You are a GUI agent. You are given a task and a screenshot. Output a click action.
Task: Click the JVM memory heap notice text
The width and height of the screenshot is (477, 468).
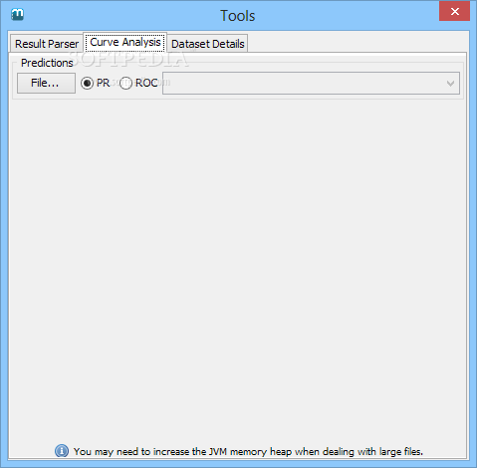tap(248, 451)
